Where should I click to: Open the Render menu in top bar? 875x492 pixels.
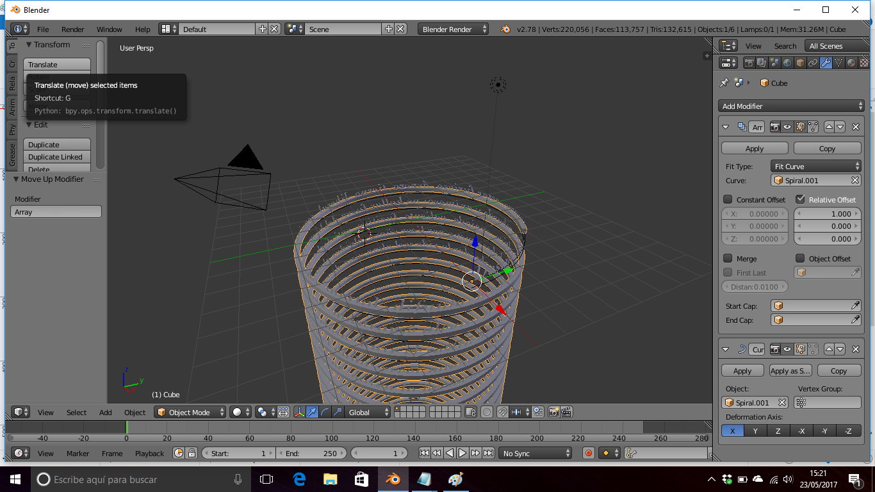pos(73,29)
